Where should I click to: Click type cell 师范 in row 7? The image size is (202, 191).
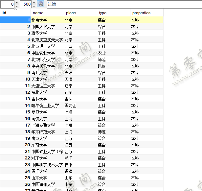coord(114,60)
